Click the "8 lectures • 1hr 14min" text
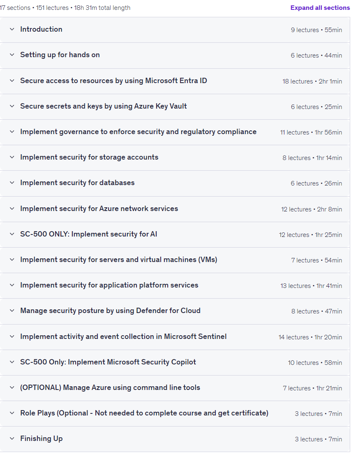Viewport: 351px width, 457px height. tap(312, 158)
